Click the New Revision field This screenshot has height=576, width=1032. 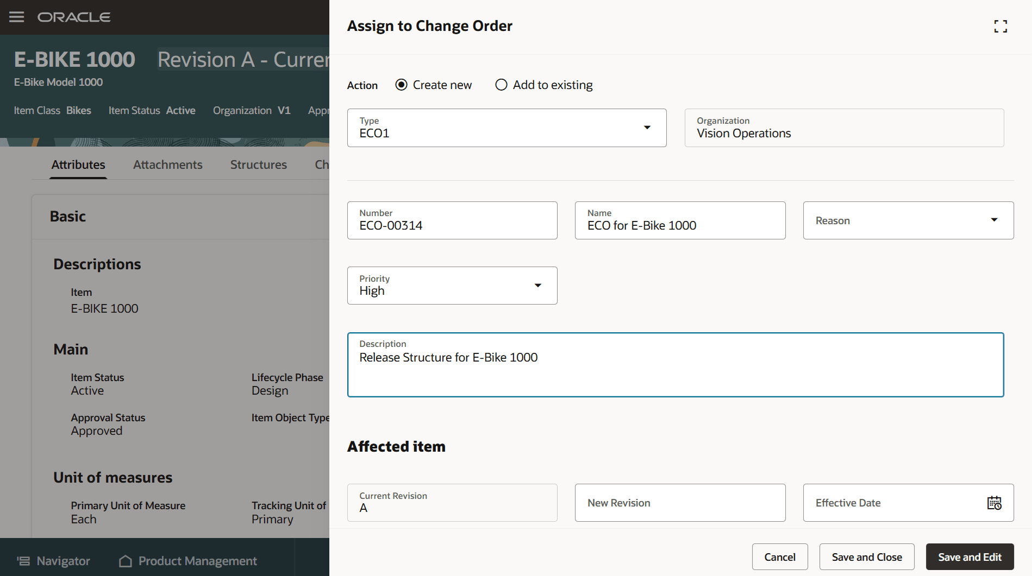pyautogui.click(x=680, y=503)
